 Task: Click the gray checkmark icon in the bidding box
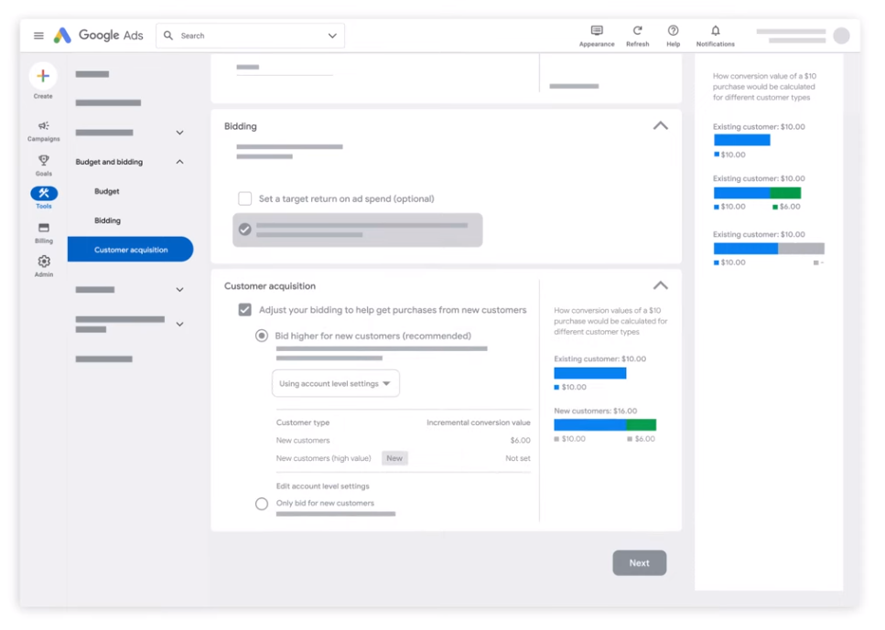245,230
